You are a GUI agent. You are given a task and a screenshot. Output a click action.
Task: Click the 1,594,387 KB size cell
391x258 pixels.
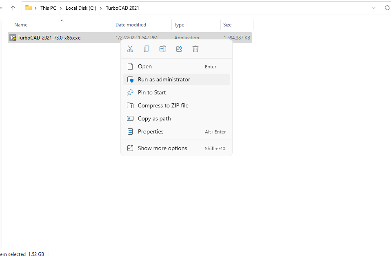pyautogui.click(x=237, y=38)
